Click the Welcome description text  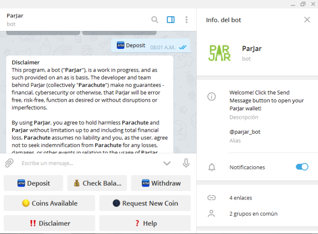pyautogui.click(x=266, y=100)
